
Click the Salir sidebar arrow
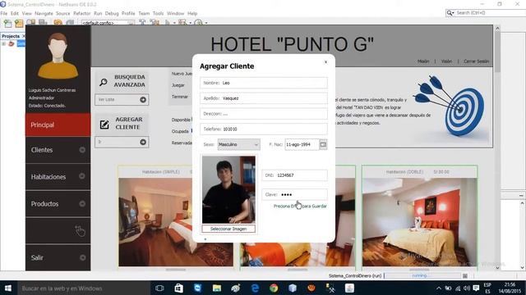tap(82, 257)
